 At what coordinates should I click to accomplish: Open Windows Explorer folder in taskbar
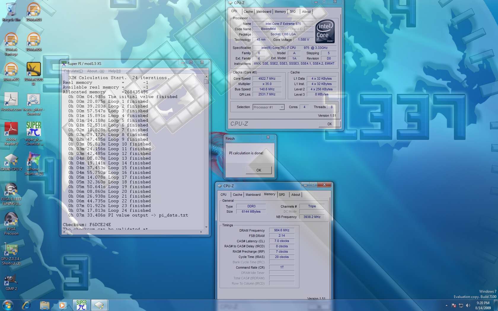pyautogui.click(x=44, y=305)
